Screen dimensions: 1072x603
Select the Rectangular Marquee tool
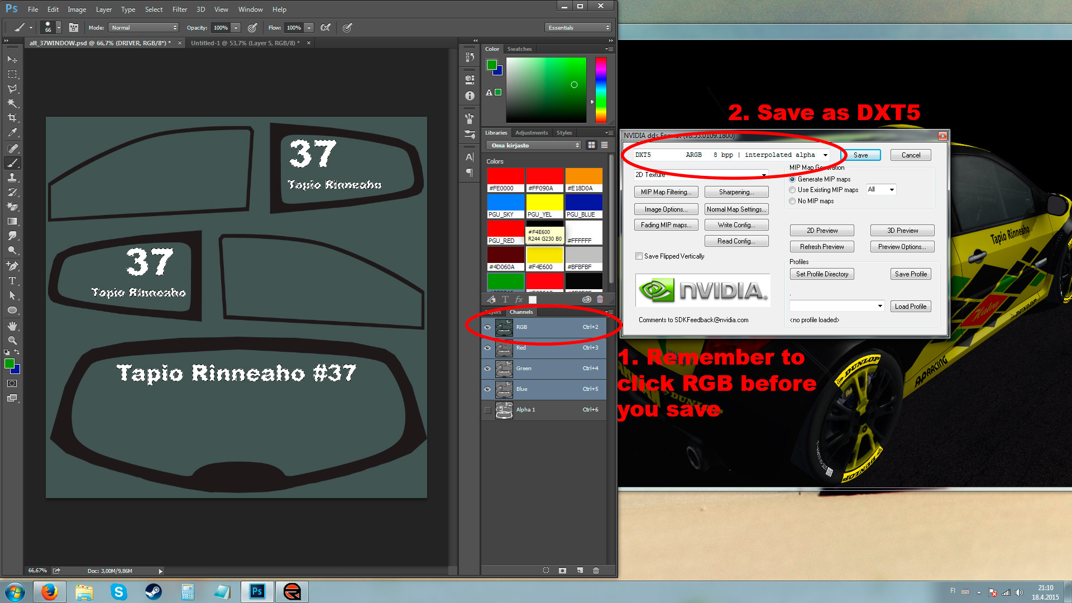point(12,74)
